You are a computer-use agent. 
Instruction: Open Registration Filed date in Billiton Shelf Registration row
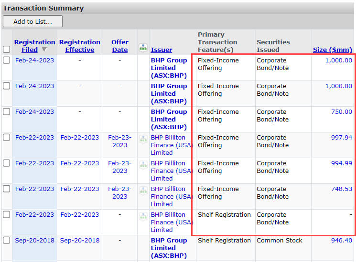[x=34, y=215]
